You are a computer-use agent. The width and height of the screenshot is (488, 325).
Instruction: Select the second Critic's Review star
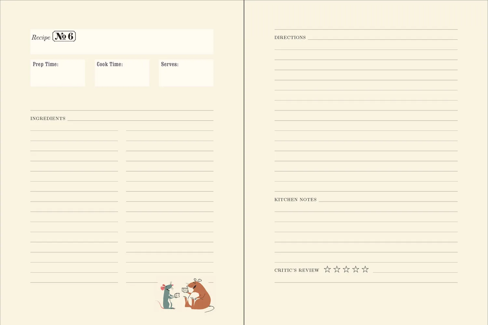pyautogui.click(x=337, y=269)
